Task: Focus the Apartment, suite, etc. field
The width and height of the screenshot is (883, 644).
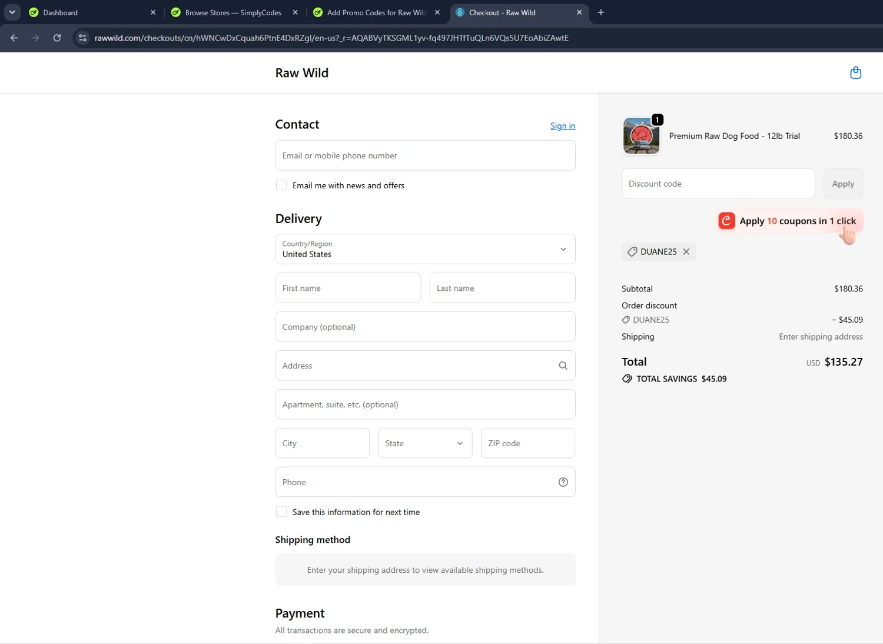Action: 425,404
